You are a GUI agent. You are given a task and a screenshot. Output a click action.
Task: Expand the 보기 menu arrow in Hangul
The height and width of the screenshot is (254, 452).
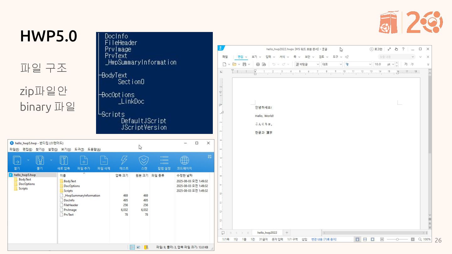coord(261,57)
